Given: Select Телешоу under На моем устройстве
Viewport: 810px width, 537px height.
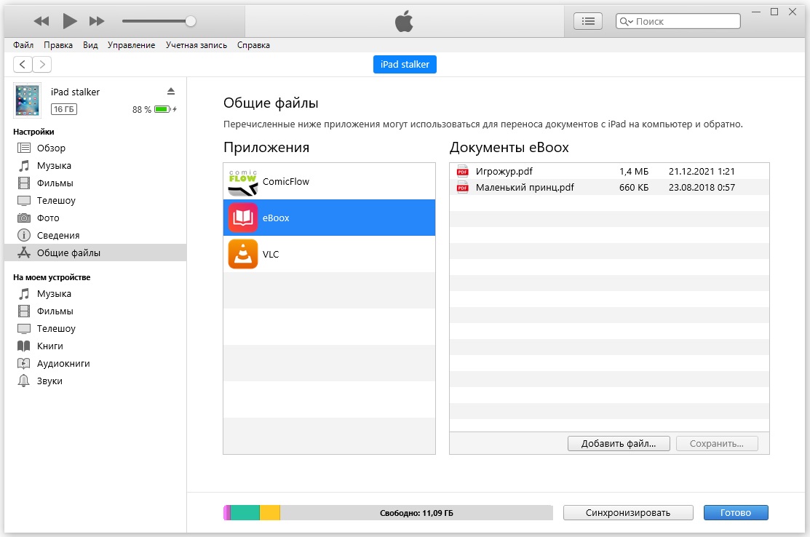Looking at the screenshot, I should point(95,328).
